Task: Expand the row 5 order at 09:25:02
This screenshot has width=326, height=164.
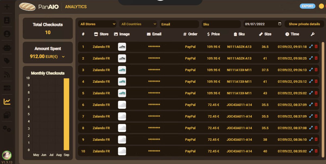Action: point(311,93)
